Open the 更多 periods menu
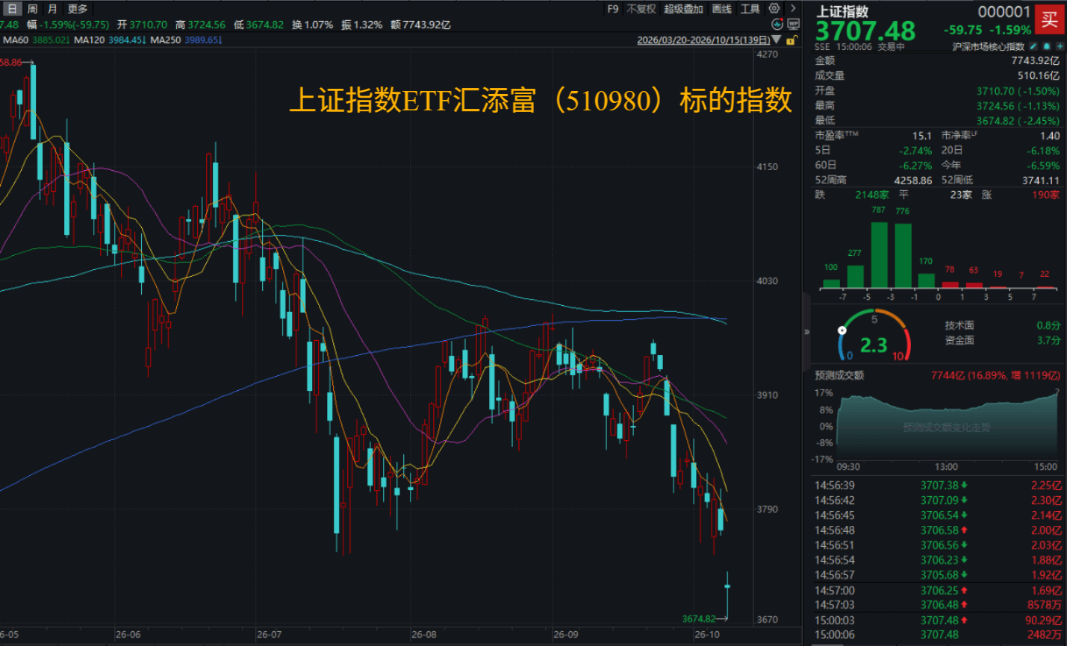The height and width of the screenshot is (646, 1067). (x=78, y=9)
